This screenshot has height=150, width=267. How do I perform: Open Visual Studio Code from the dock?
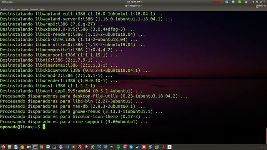(x=67, y=147)
